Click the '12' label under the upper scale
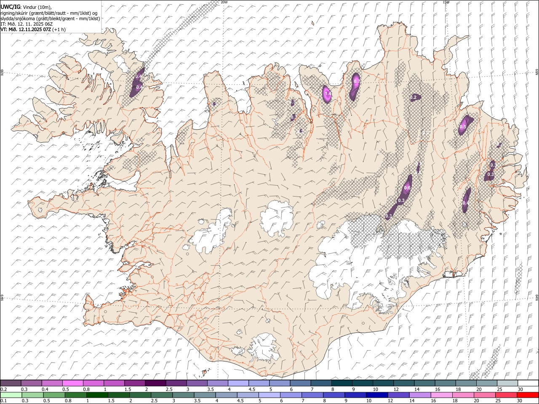This screenshot has height=404, width=539. (x=396, y=389)
